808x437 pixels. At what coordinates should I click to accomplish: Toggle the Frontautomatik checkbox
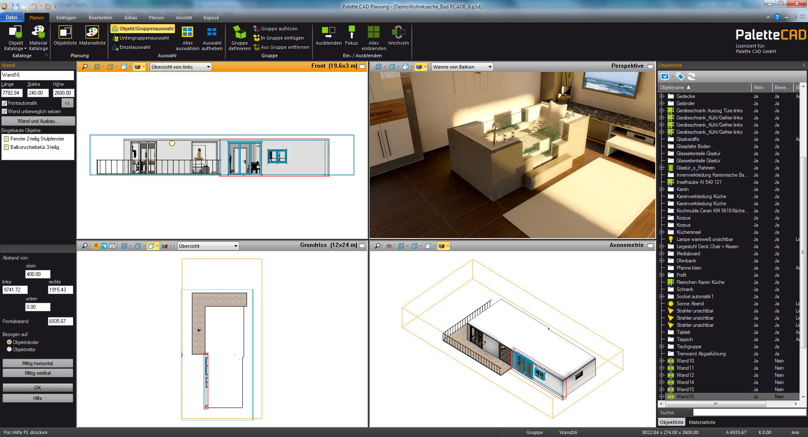[x=5, y=103]
